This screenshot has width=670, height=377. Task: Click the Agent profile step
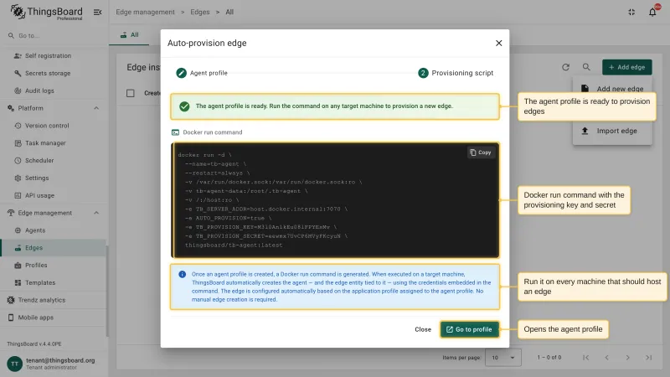click(x=202, y=73)
